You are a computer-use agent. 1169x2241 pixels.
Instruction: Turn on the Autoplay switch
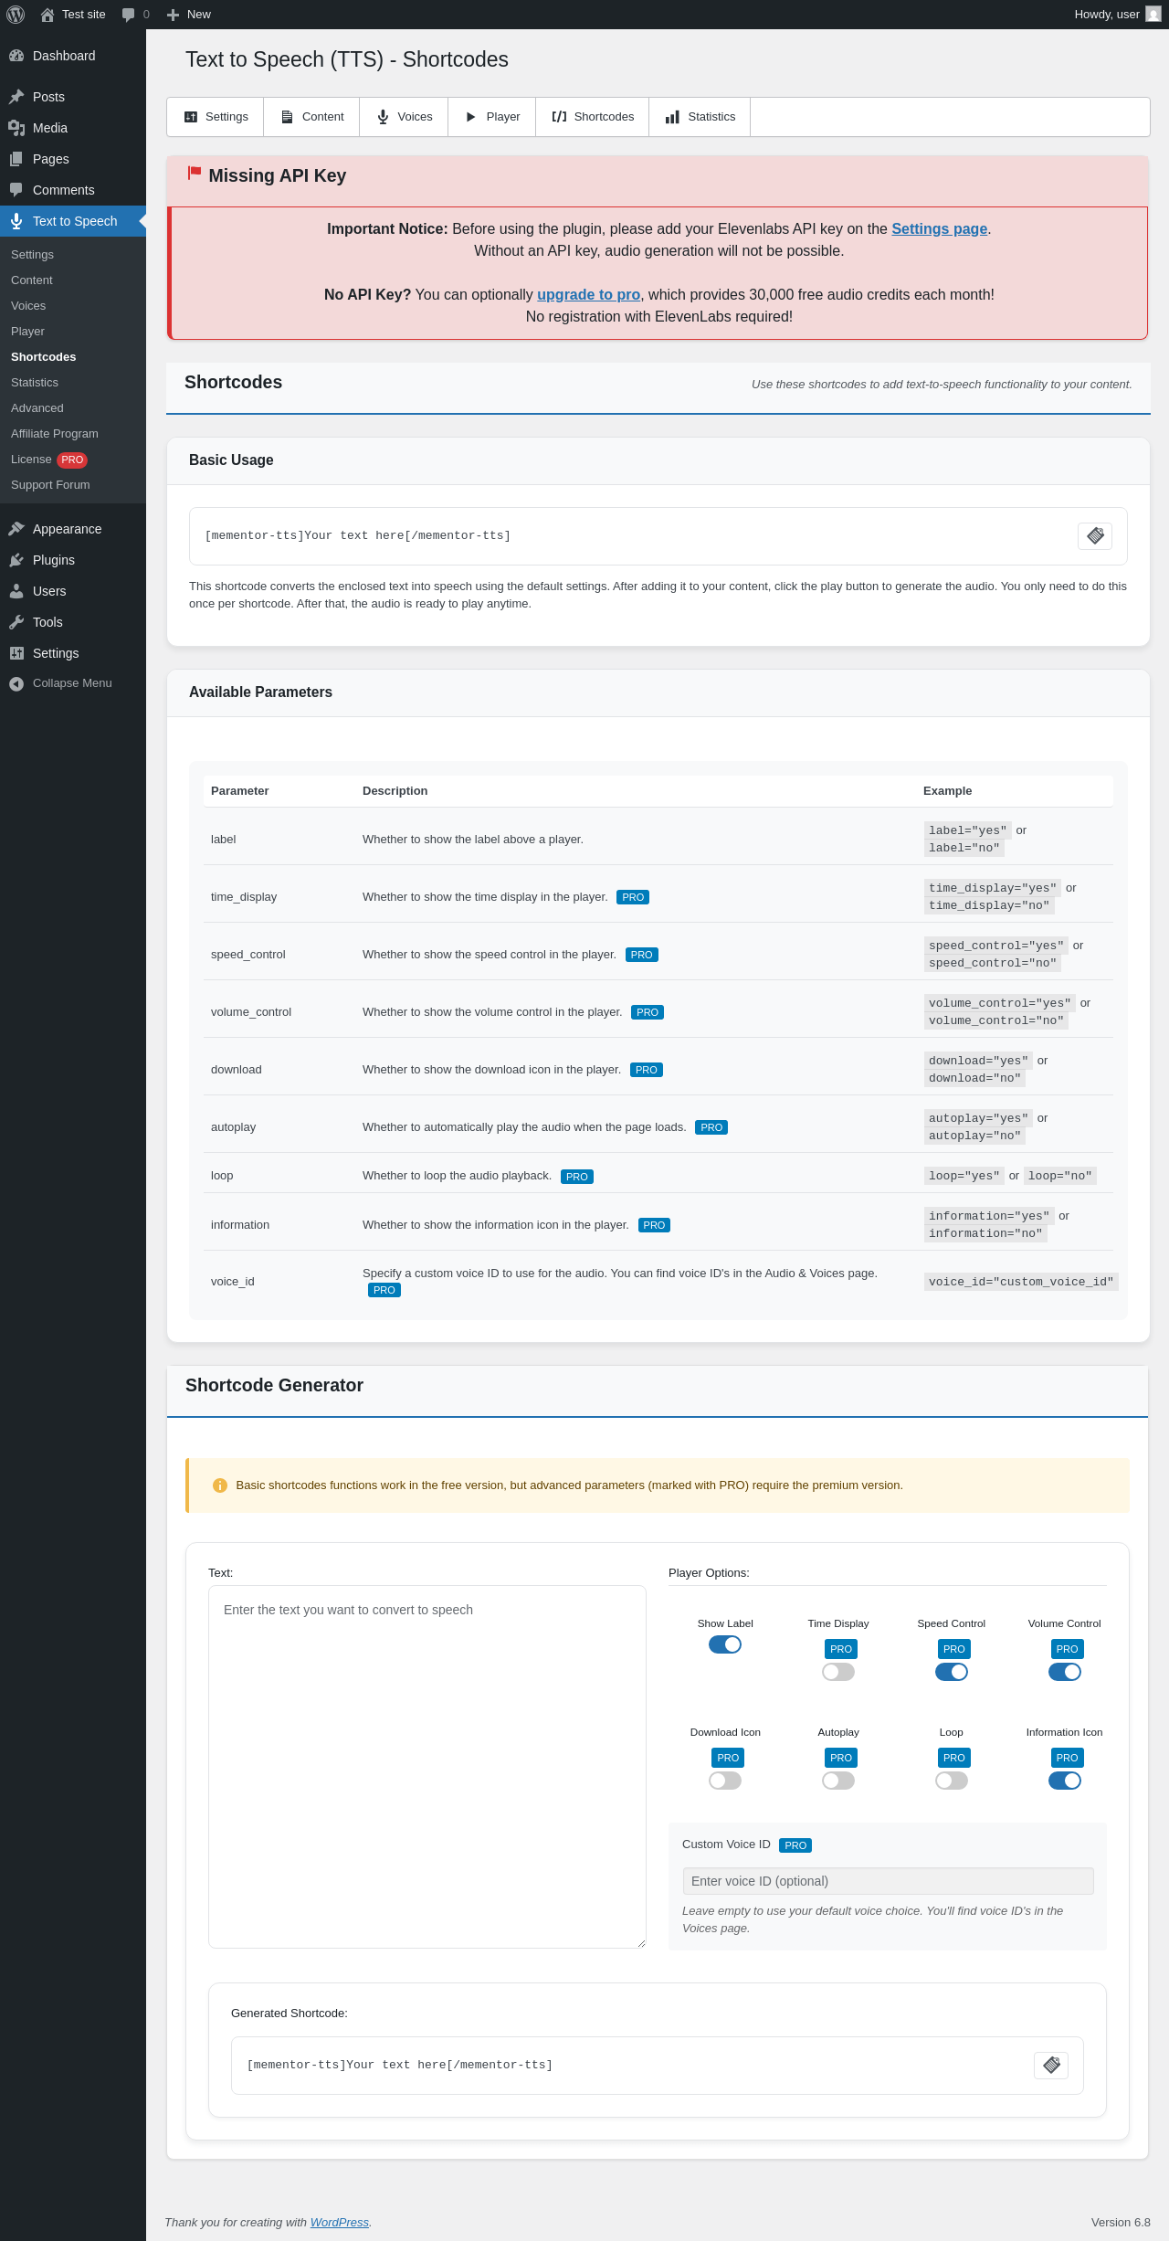click(x=838, y=1781)
